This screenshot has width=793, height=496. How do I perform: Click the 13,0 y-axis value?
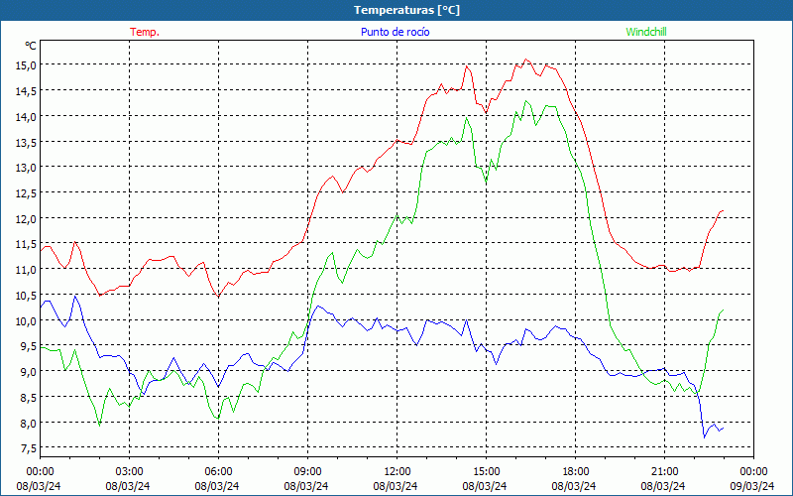(26, 168)
